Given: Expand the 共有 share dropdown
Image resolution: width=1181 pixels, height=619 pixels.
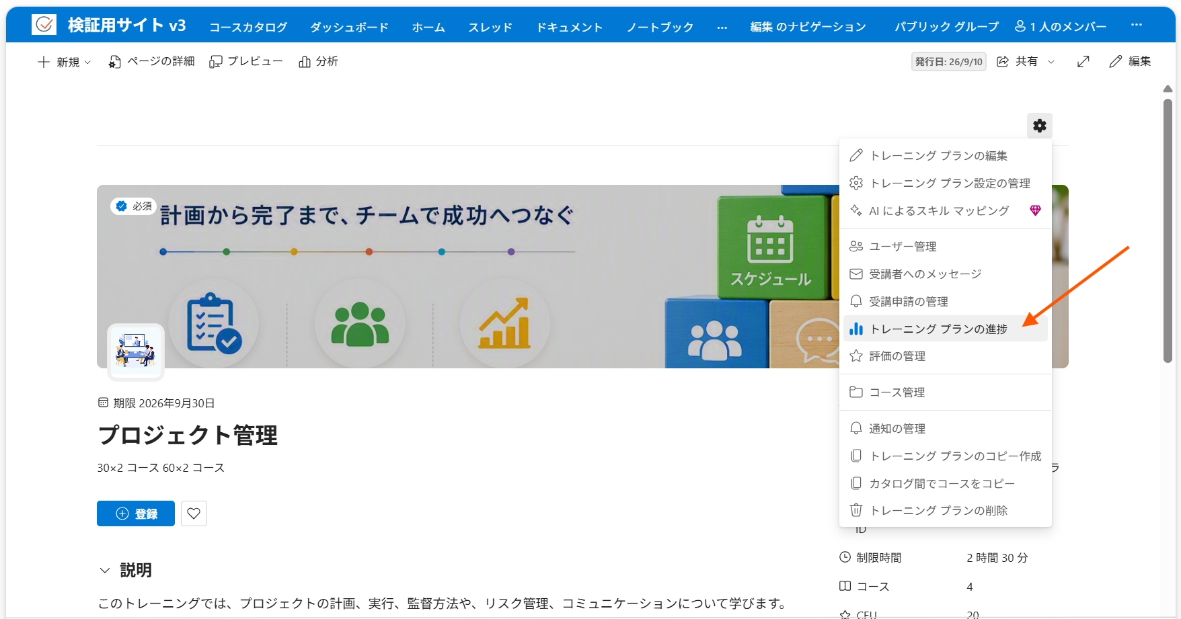Looking at the screenshot, I should click(x=1051, y=62).
